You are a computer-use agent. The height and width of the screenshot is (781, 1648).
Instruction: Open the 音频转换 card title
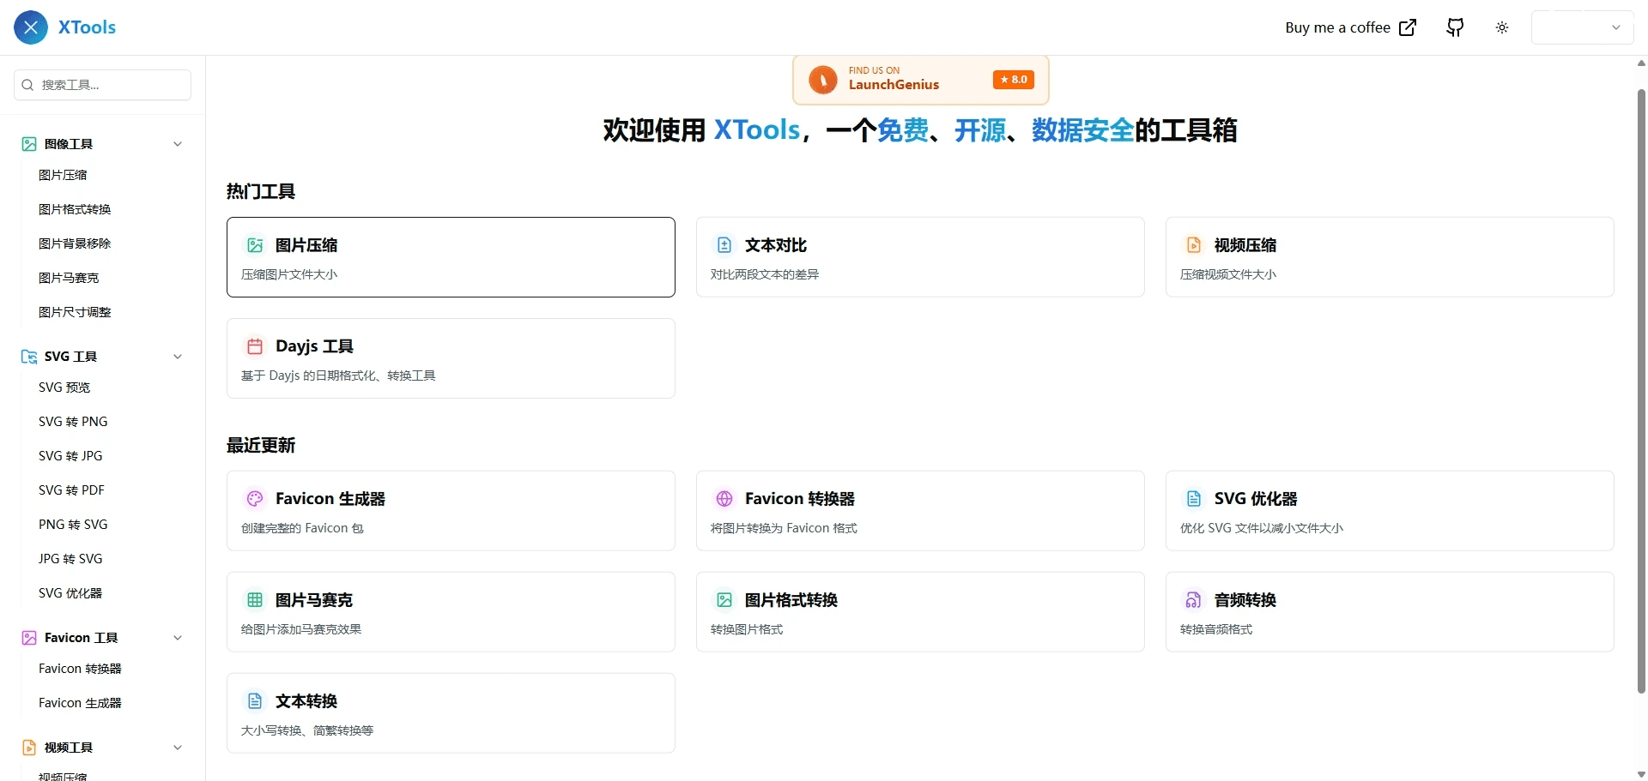(1245, 600)
